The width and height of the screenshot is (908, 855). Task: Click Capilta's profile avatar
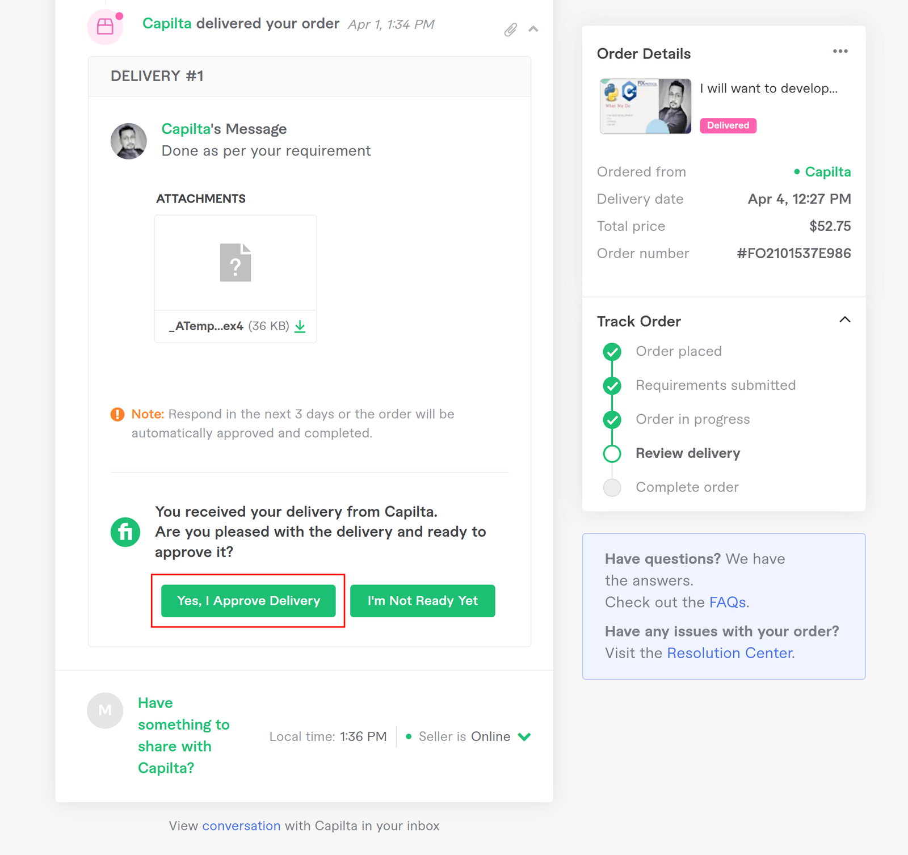coord(129,141)
